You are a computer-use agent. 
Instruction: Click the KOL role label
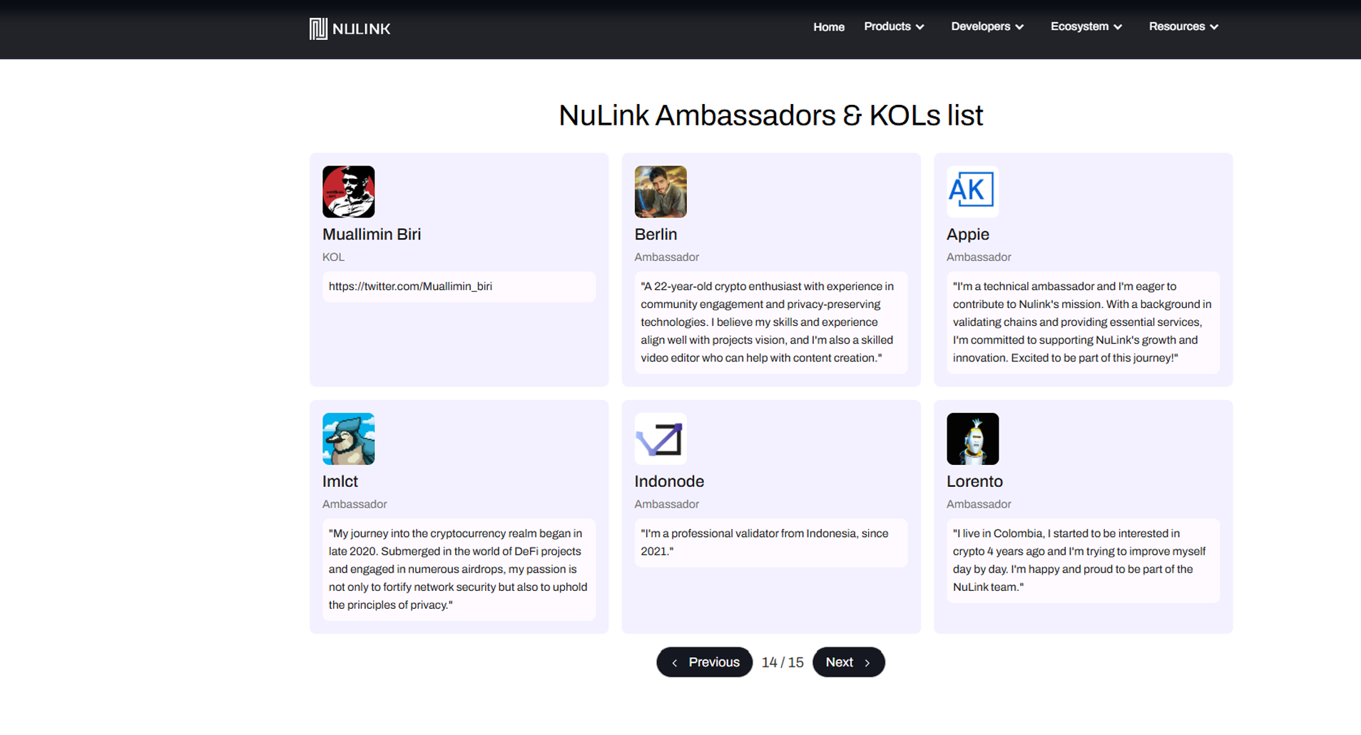click(333, 257)
